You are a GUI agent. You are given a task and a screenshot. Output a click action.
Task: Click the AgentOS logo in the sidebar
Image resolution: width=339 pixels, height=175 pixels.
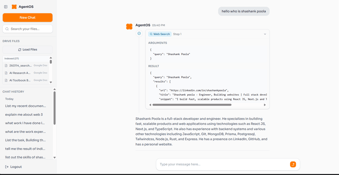tap(14, 7)
